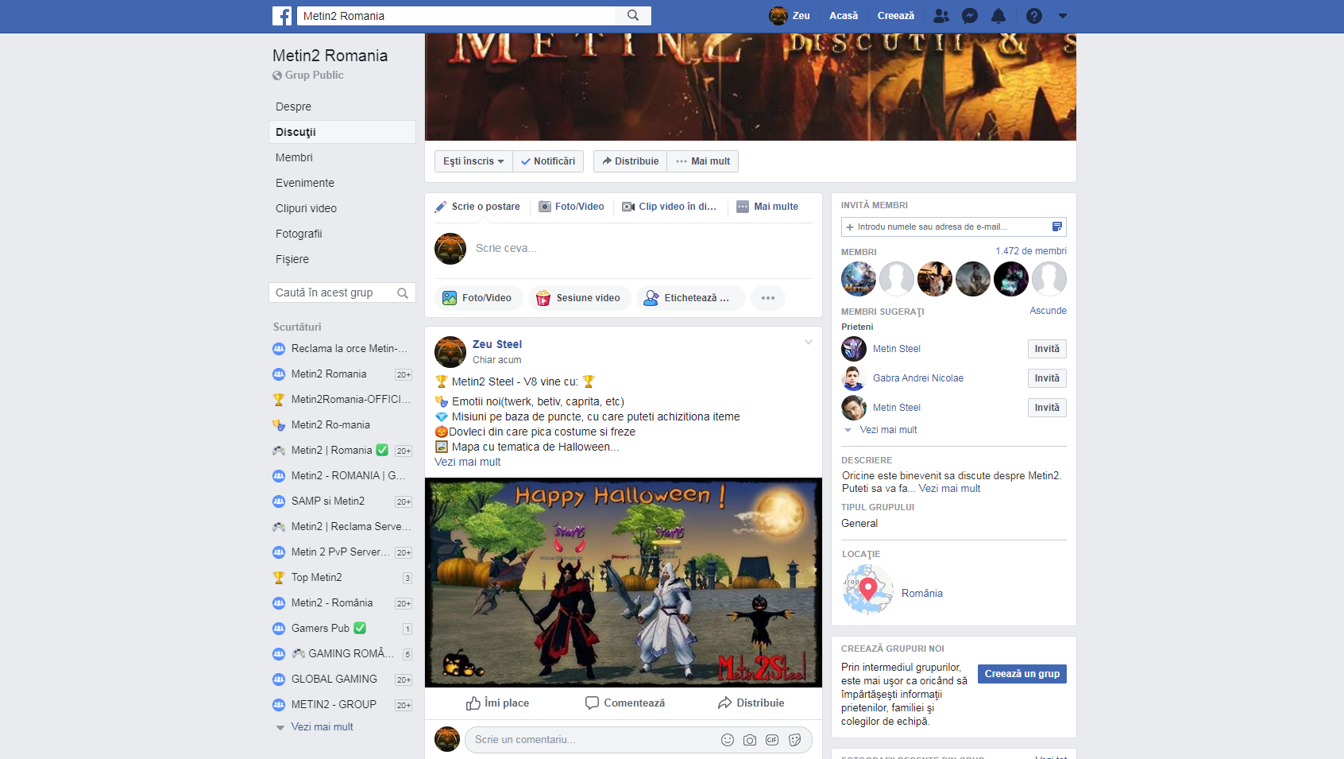Open Gabra Andrei Nicolae profile link
Screen dimensions: 1344x759
click(918, 378)
